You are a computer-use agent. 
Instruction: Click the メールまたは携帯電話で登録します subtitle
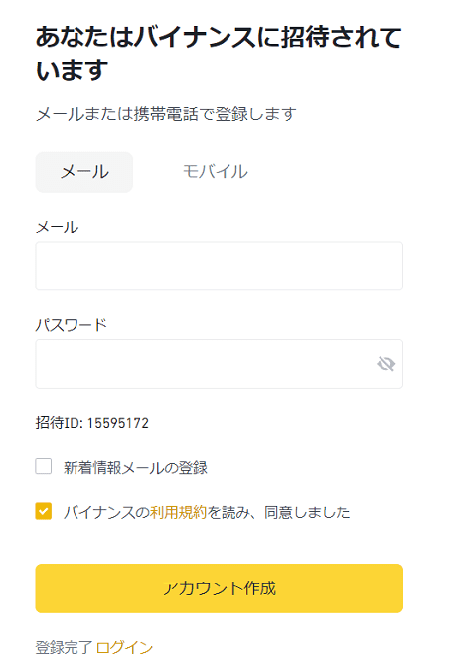pyautogui.click(x=166, y=114)
